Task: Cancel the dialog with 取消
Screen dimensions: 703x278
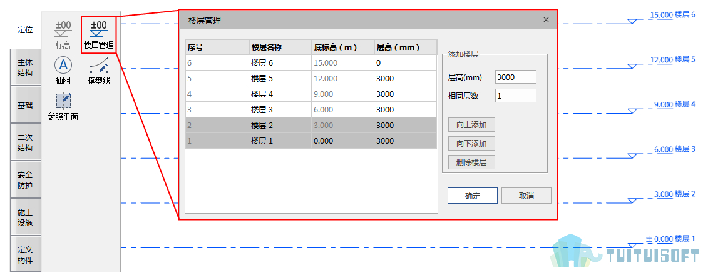Action: [526, 196]
